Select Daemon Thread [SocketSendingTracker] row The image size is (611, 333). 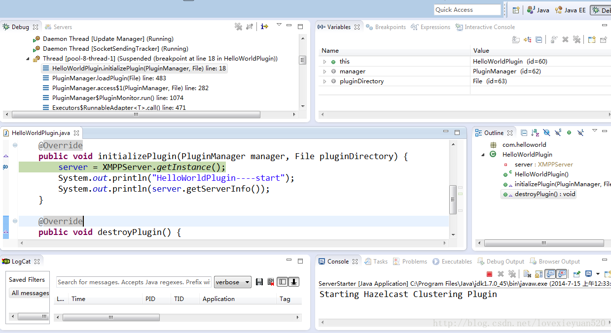tap(110, 49)
